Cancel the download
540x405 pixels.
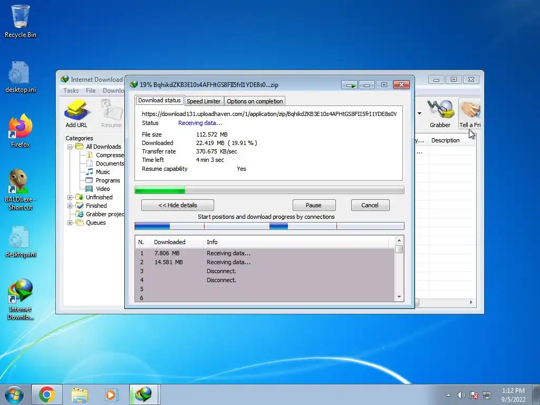pos(370,205)
